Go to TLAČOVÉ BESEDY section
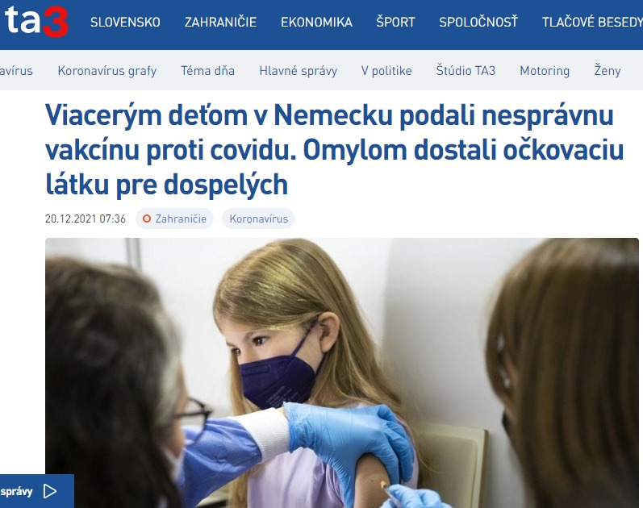 592,22
